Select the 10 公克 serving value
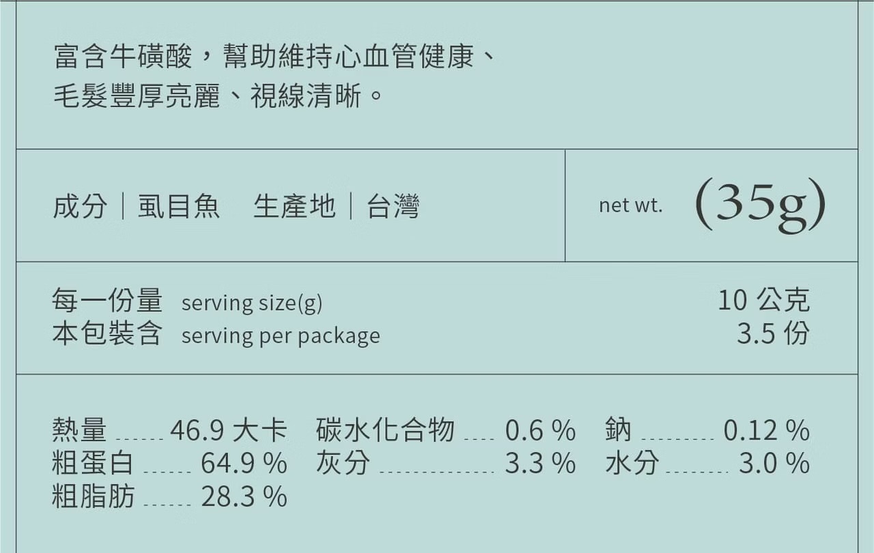This screenshot has height=553, width=874. pos(763,300)
